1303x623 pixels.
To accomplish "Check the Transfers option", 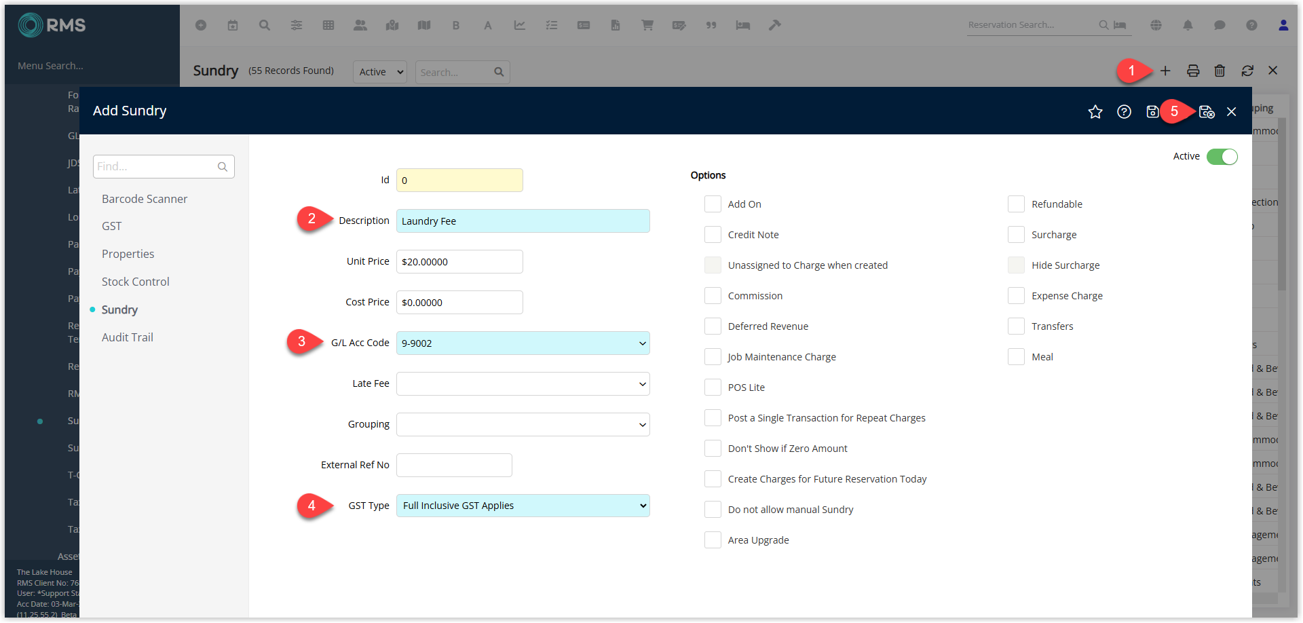I will coord(1016,326).
